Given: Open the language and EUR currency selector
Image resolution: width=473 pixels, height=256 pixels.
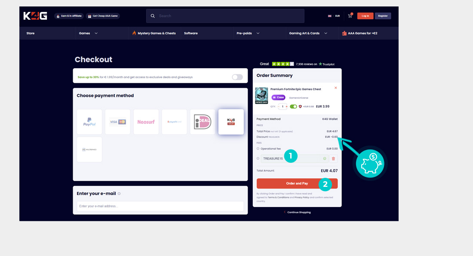Looking at the screenshot, I should (334, 16).
